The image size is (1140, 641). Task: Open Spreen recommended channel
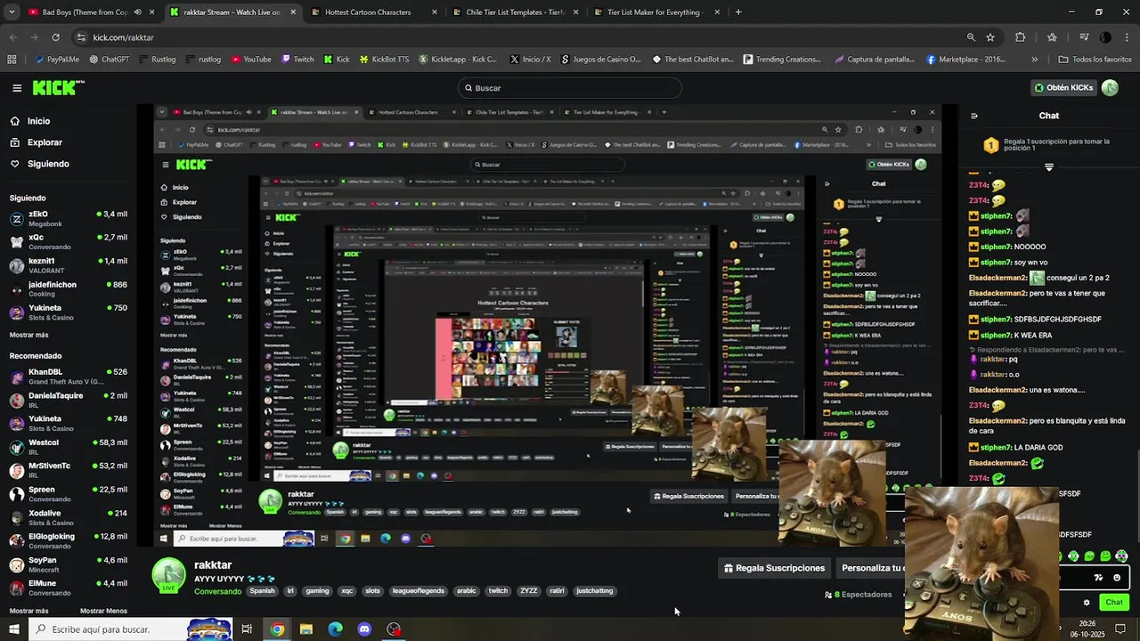pyautogui.click(x=69, y=494)
